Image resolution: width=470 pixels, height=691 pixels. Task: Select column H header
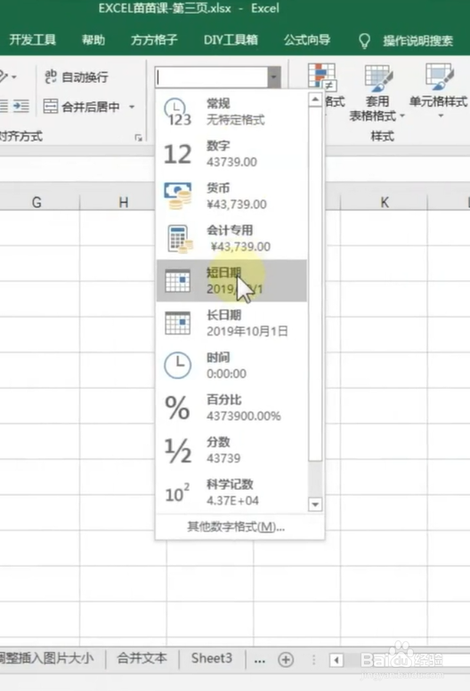[124, 202]
